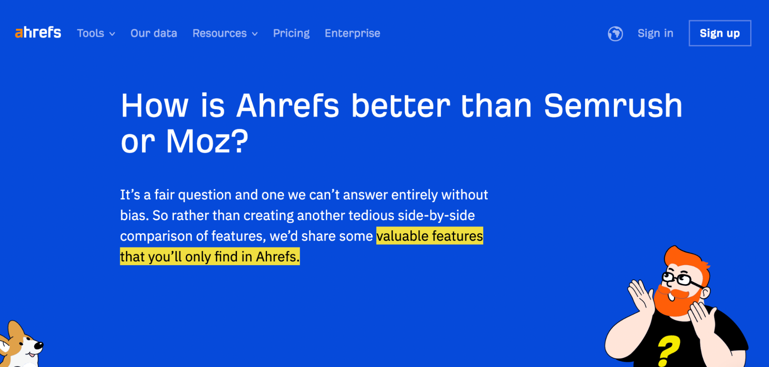
Task: Open the Pricing page
Action: (291, 33)
